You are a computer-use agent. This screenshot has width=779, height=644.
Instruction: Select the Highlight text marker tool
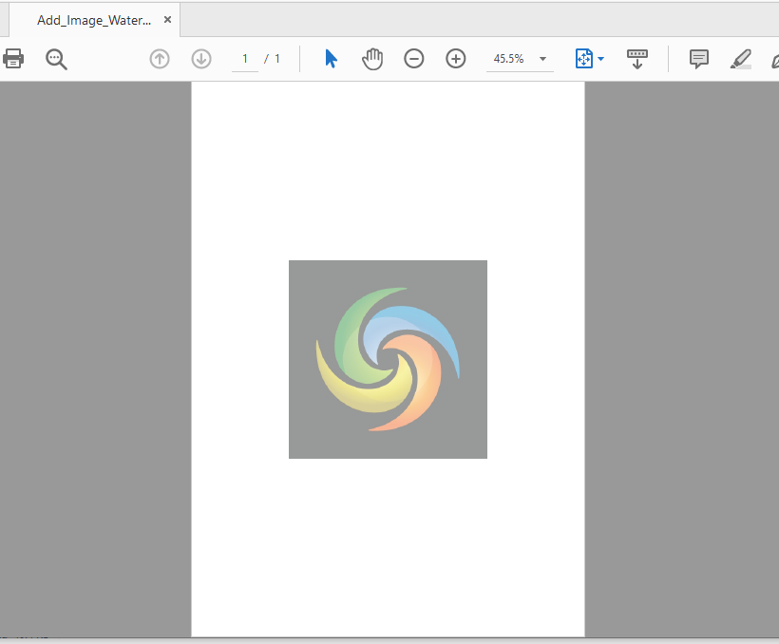[x=741, y=59]
